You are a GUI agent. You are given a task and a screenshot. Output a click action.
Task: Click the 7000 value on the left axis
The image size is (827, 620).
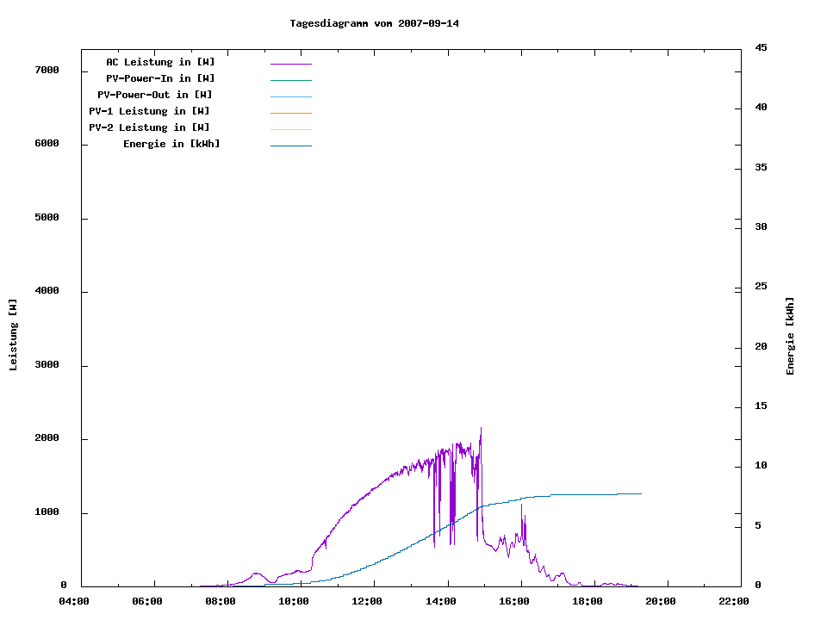click(46, 70)
